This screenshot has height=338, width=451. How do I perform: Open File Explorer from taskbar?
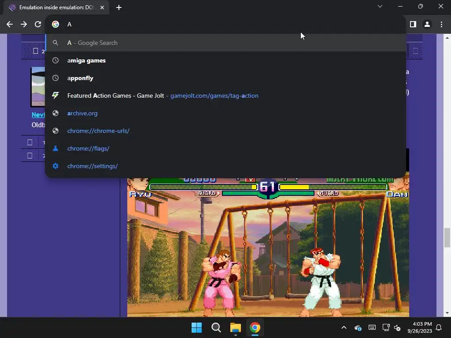pyautogui.click(x=235, y=327)
